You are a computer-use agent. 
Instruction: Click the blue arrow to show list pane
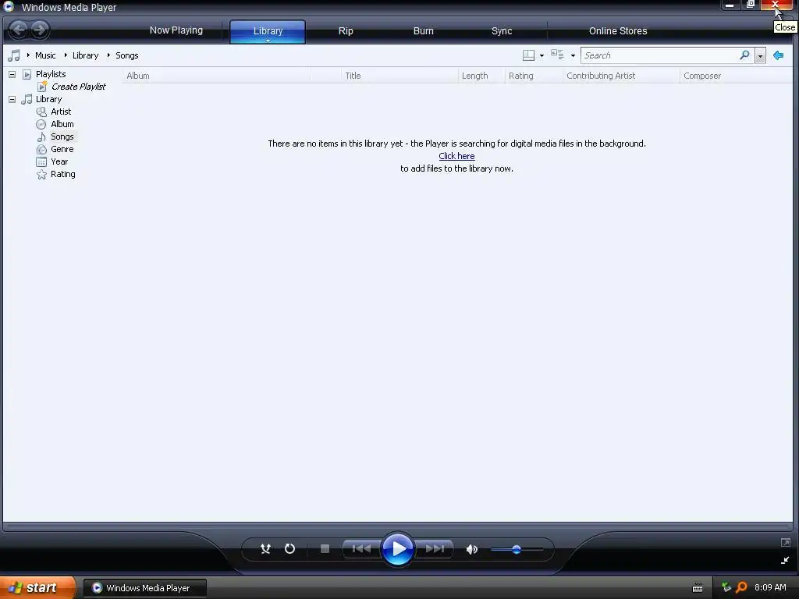[x=778, y=55]
